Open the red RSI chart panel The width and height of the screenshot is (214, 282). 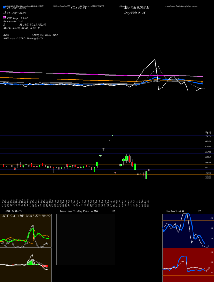point(188,265)
